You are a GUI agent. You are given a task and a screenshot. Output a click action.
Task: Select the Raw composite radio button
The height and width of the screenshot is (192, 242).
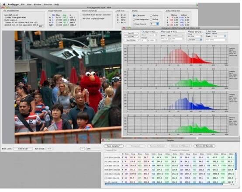134,20
